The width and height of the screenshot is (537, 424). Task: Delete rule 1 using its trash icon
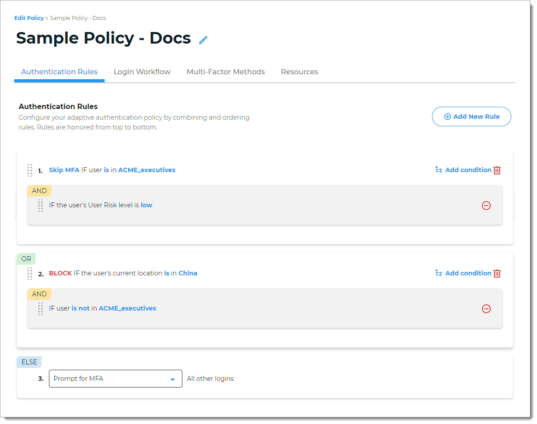(497, 170)
